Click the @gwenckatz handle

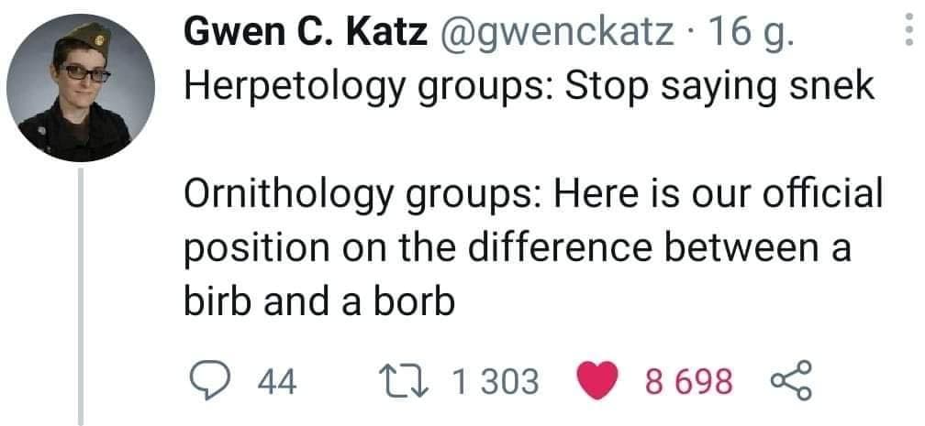[x=559, y=34]
